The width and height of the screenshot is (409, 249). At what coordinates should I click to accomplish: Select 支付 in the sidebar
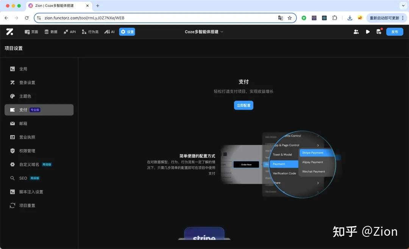[39, 110]
